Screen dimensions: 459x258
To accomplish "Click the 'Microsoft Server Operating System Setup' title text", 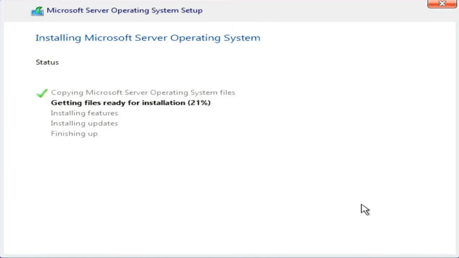I will pyautogui.click(x=125, y=10).
